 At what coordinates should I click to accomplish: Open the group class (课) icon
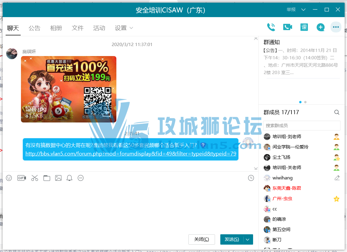tap(304, 27)
